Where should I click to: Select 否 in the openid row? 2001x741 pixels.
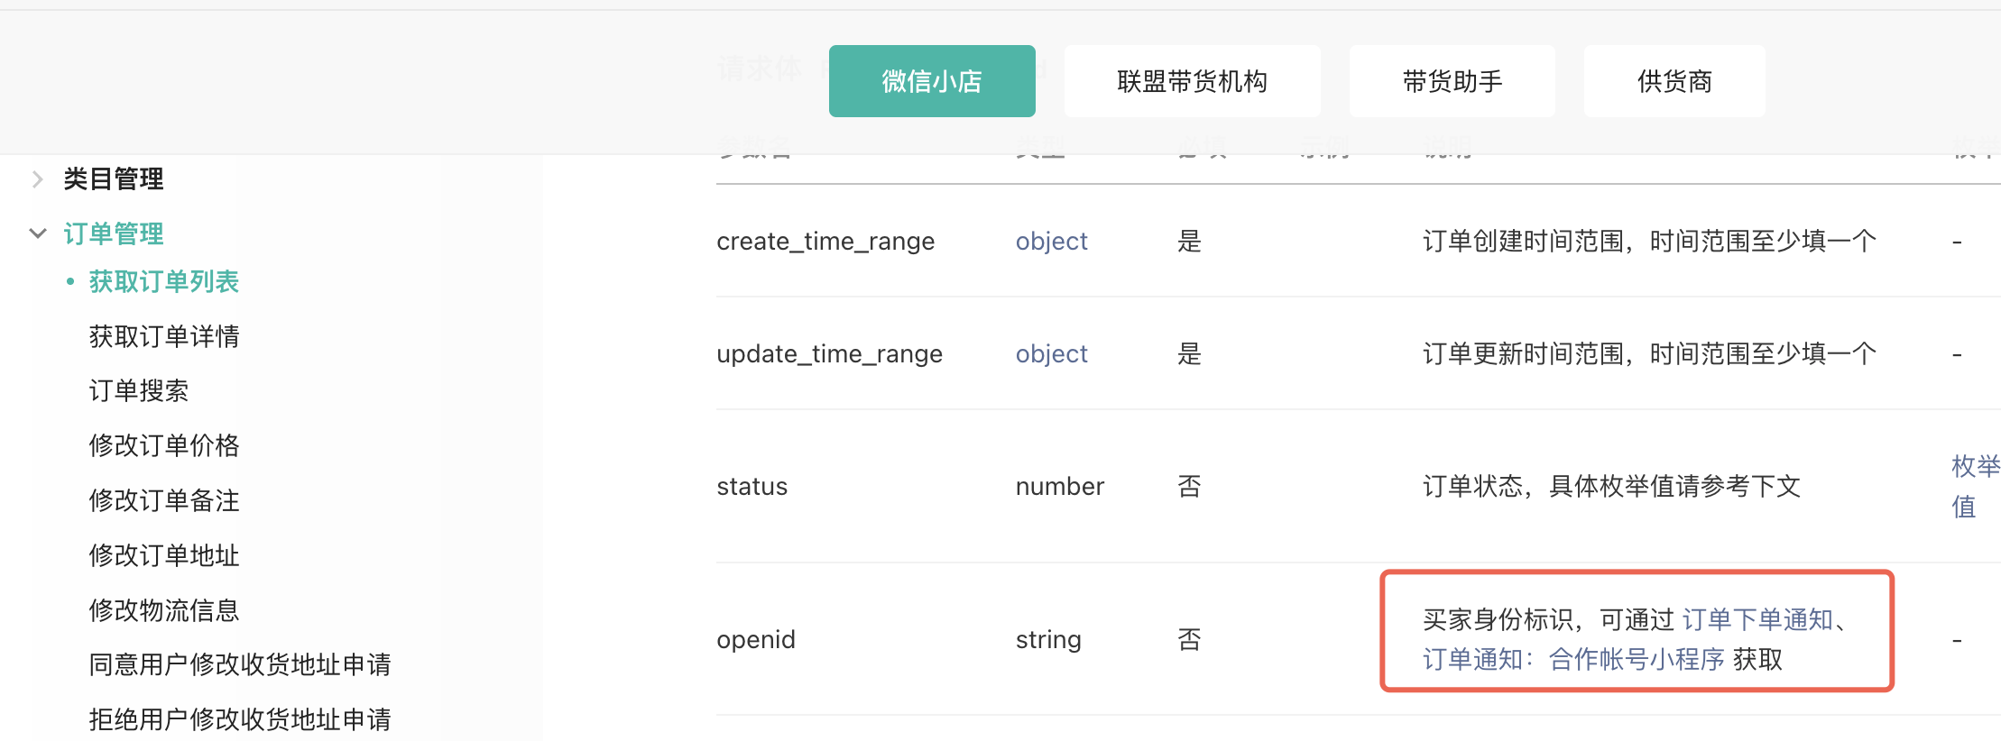pos(1189,640)
